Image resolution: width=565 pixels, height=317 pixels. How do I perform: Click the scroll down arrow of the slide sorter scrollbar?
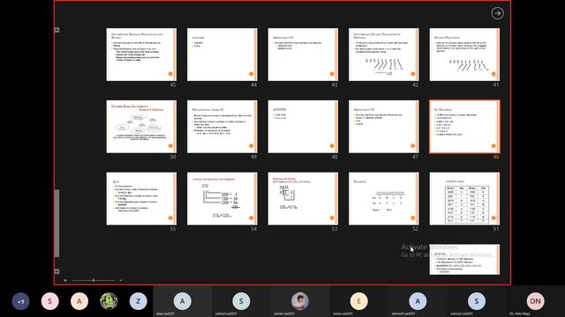click(x=56, y=271)
